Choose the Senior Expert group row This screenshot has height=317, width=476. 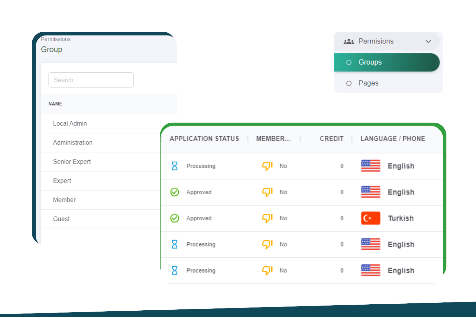click(101, 162)
